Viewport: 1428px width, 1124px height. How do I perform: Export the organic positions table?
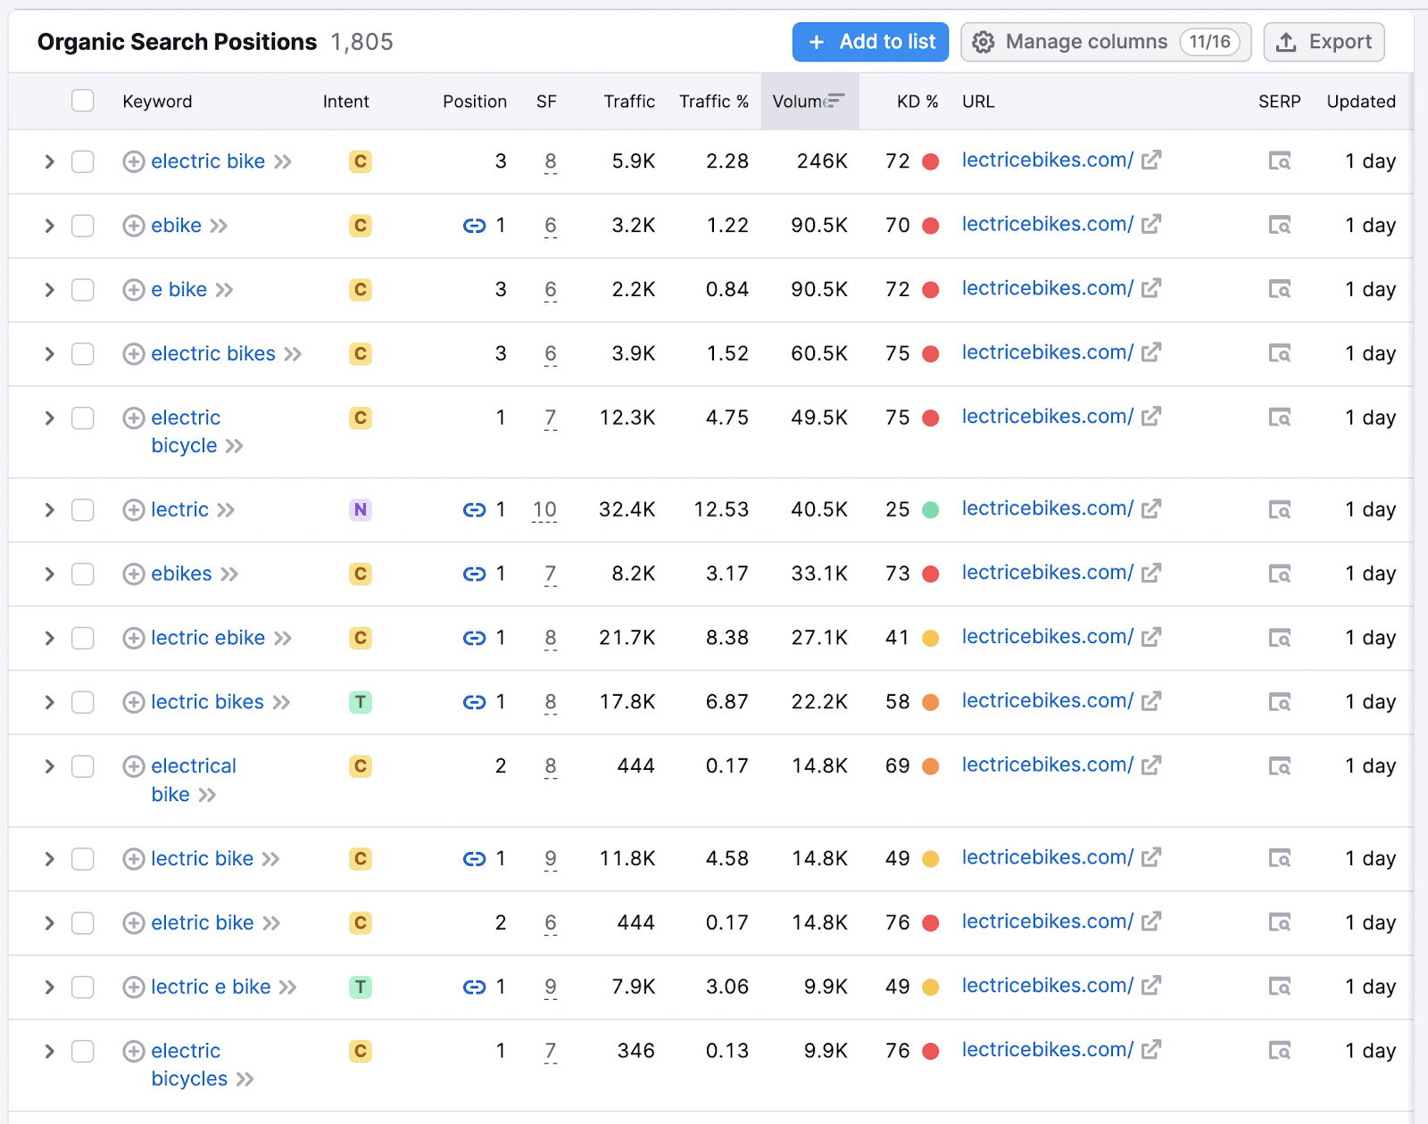click(1324, 42)
